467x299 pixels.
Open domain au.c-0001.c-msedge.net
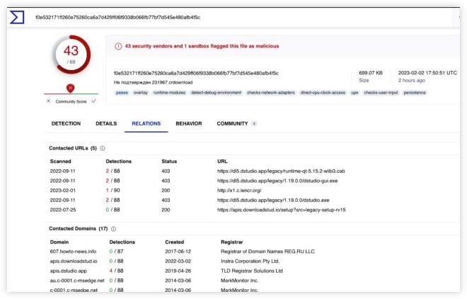pos(77,281)
